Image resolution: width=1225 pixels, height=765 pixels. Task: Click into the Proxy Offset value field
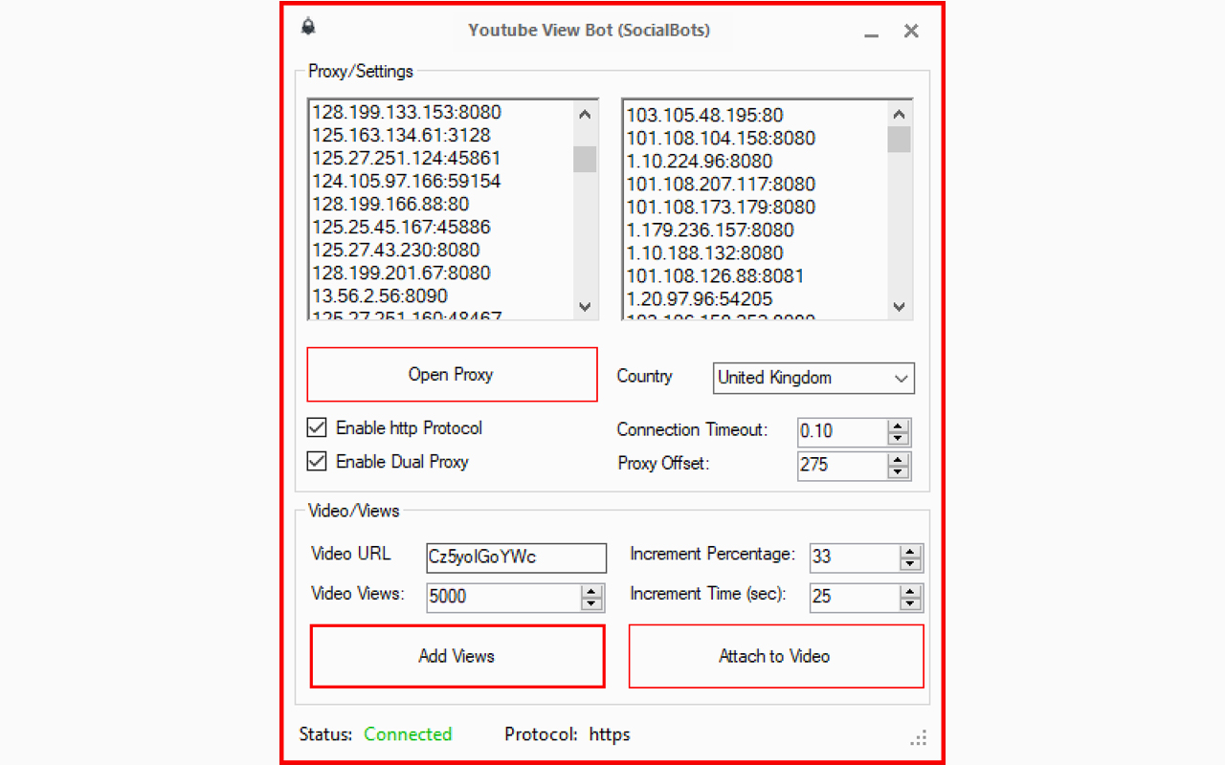coord(842,466)
